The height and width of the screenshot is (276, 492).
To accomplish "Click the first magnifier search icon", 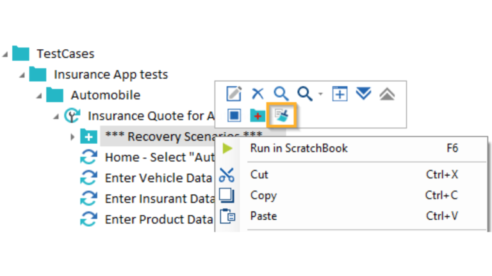I will click(281, 95).
